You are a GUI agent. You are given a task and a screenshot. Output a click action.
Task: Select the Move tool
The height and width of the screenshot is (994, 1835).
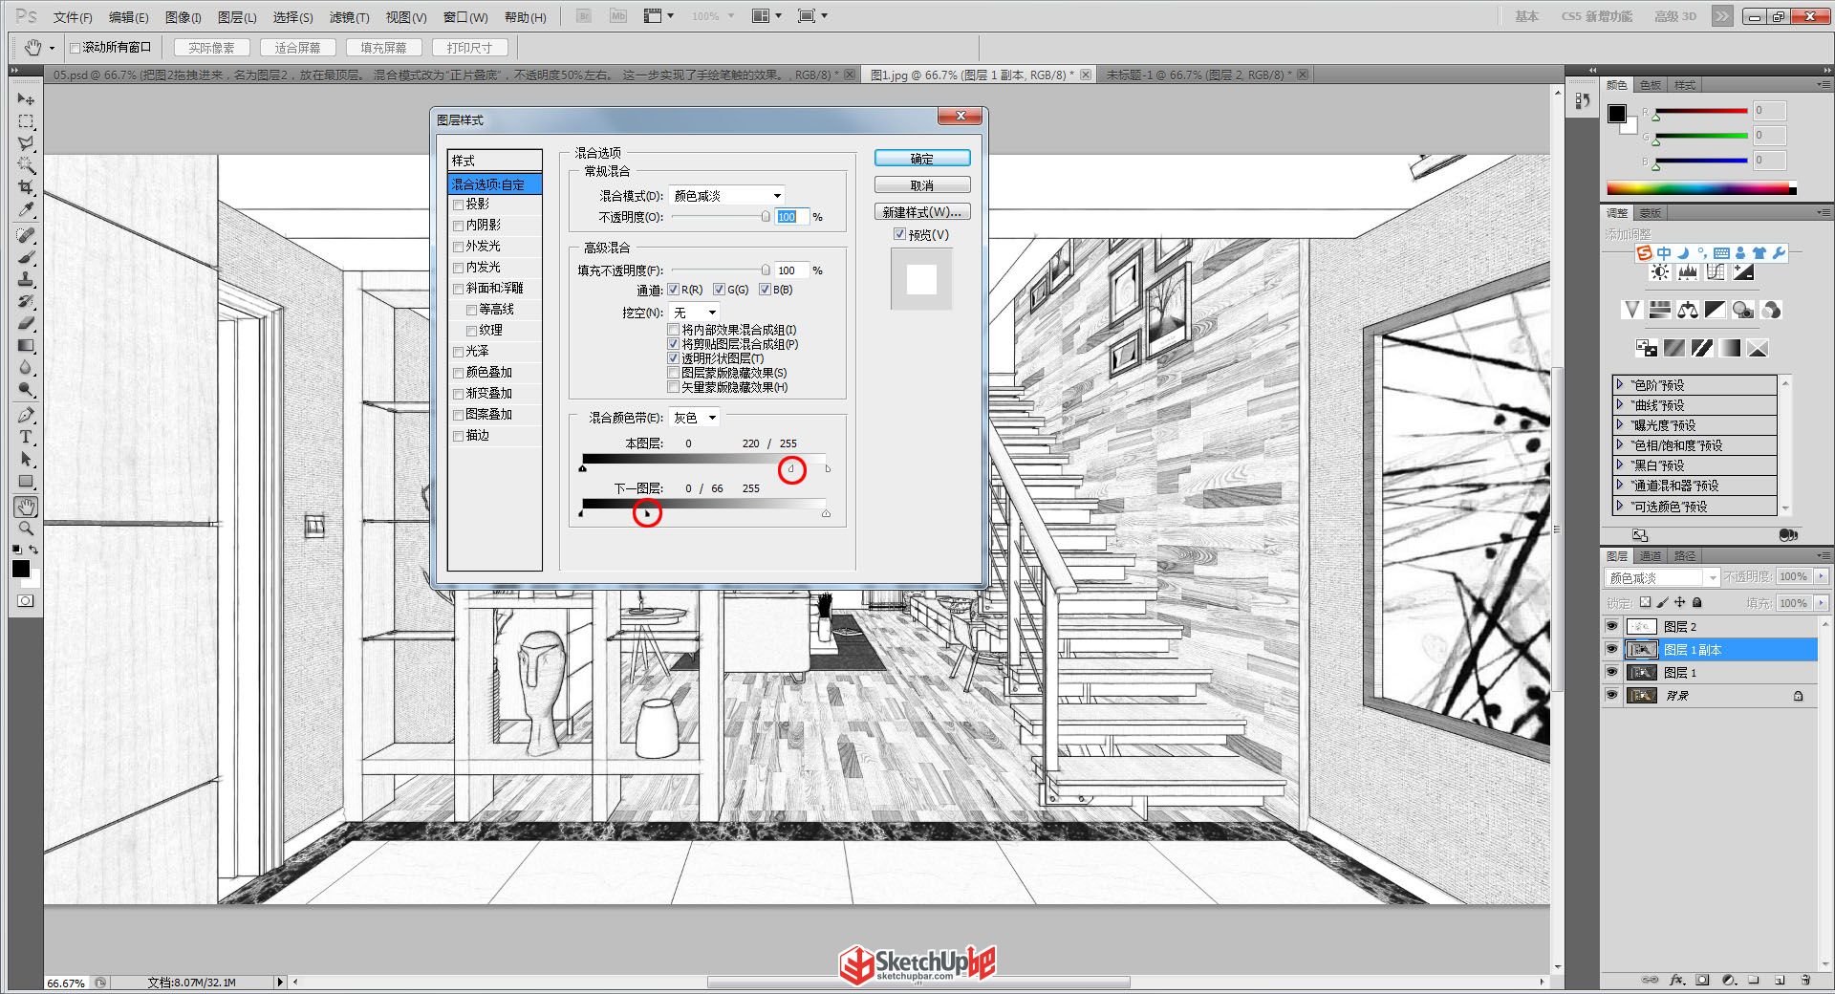[26, 99]
